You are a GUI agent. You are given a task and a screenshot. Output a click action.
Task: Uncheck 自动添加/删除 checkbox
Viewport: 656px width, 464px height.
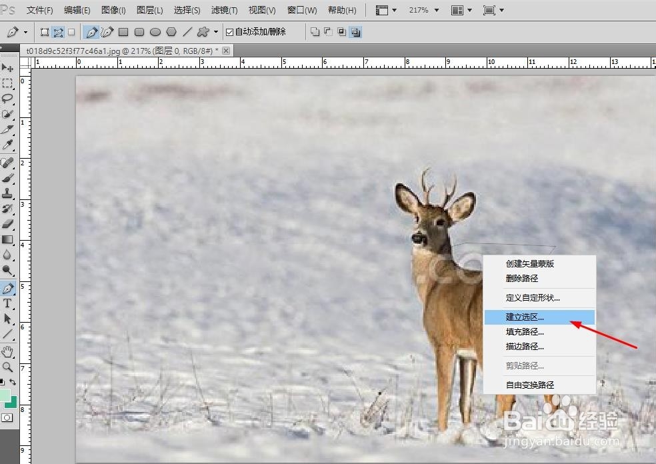click(x=229, y=32)
